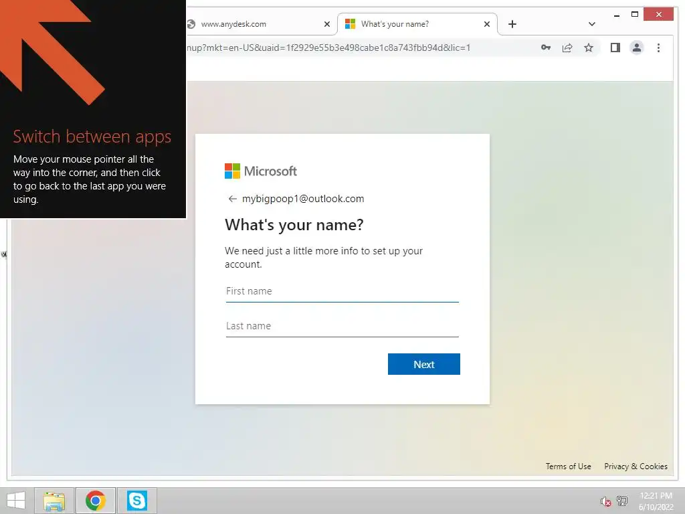Click the share page icon
The image size is (685, 514).
pyautogui.click(x=567, y=48)
